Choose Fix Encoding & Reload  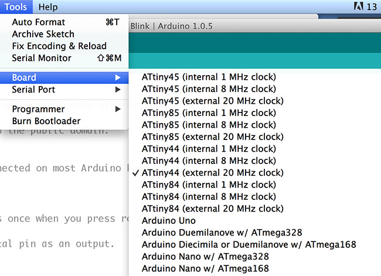tap(64, 46)
